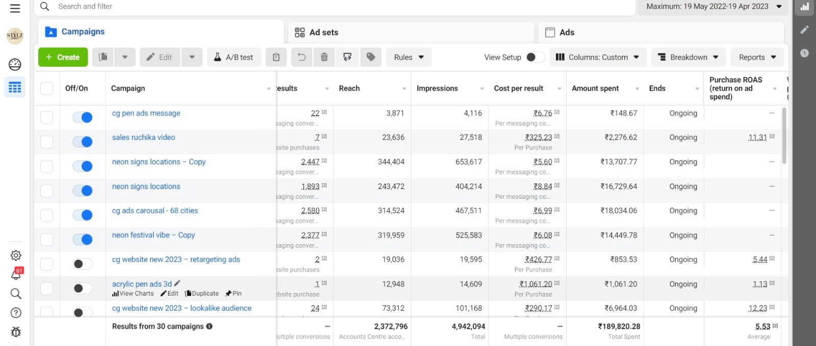Image resolution: width=816 pixels, height=346 pixels.
Task: Open the settings gear in left sidebar
Action: [x=16, y=255]
